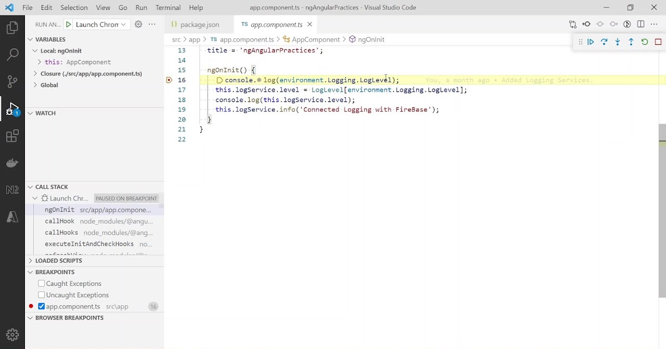Select executeInitAndCheckHooks stack frame
Screen dimensions: 666x349
[94, 244]
